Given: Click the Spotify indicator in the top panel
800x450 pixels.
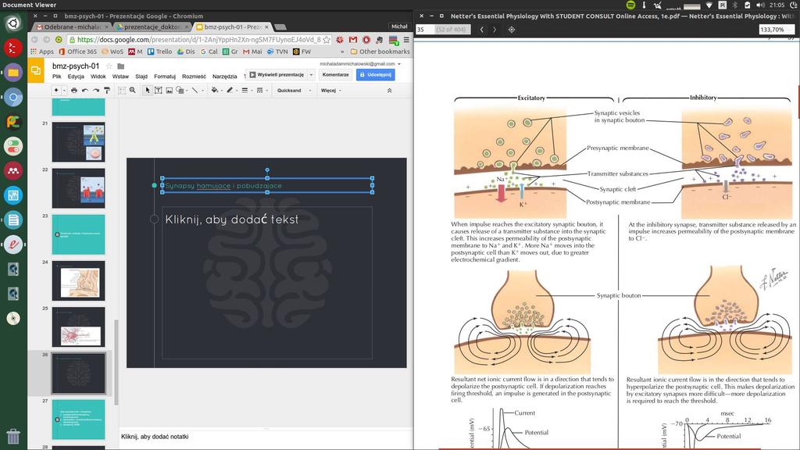Looking at the screenshot, I should pos(630,5).
